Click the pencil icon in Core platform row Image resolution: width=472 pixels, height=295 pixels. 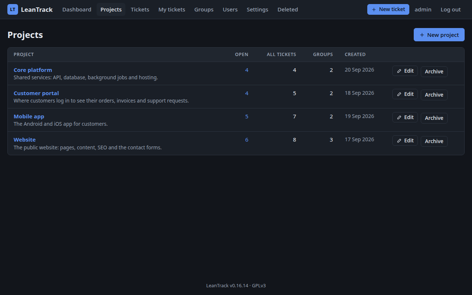pyautogui.click(x=399, y=71)
